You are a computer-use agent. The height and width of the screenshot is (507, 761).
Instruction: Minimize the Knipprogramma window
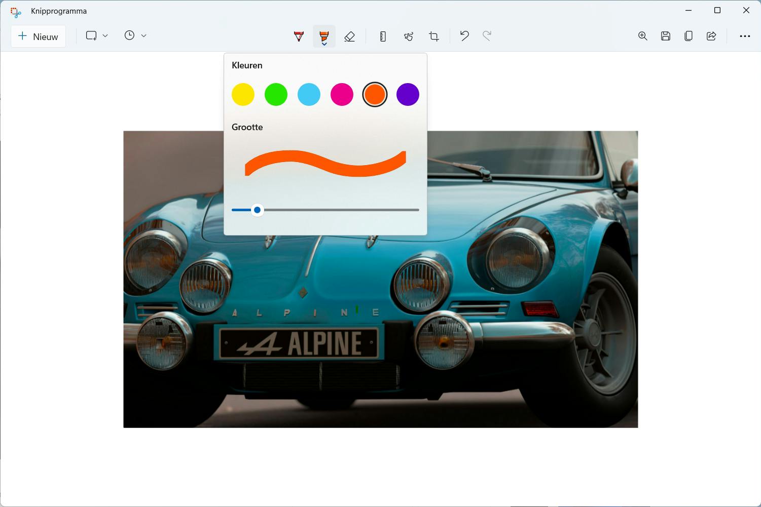click(688, 11)
